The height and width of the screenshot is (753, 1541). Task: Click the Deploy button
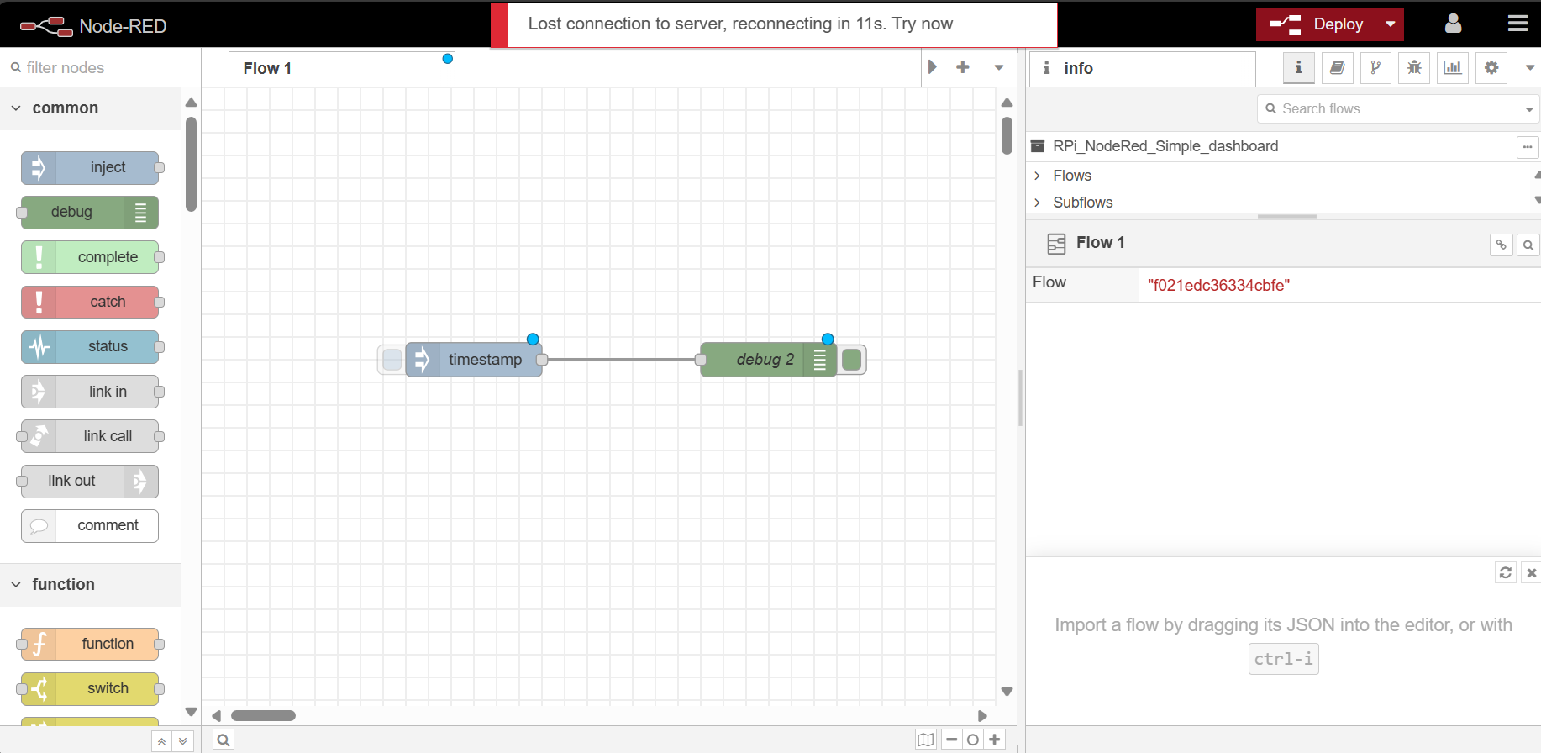(1317, 24)
